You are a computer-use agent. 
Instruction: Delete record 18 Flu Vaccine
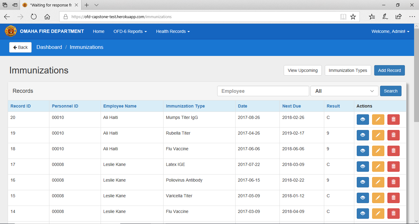click(394, 151)
